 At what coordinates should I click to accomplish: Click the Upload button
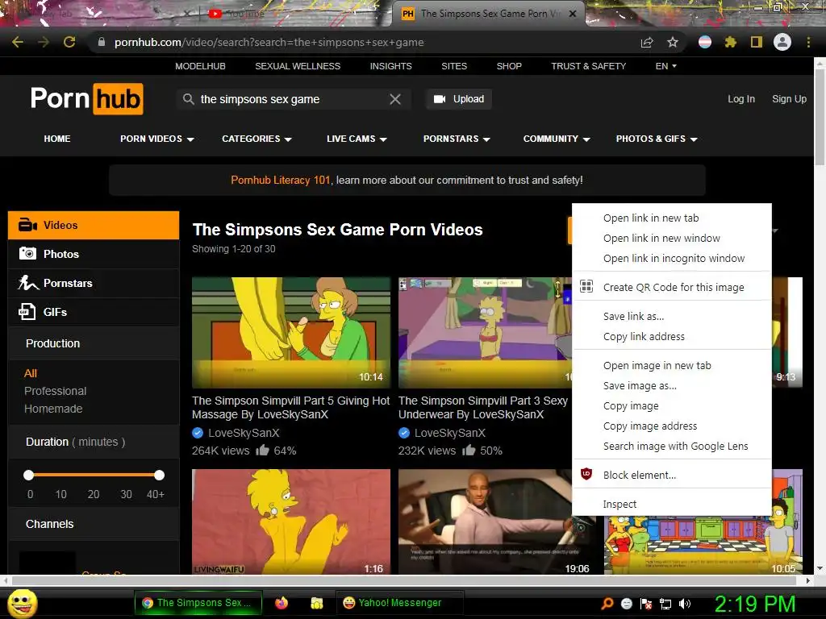[x=459, y=99]
